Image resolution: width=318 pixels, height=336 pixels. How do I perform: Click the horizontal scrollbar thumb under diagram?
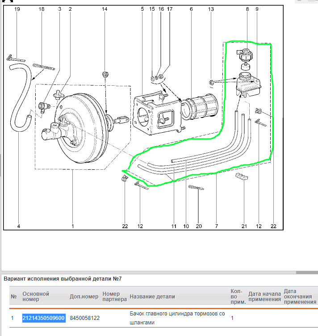tap(307, 273)
